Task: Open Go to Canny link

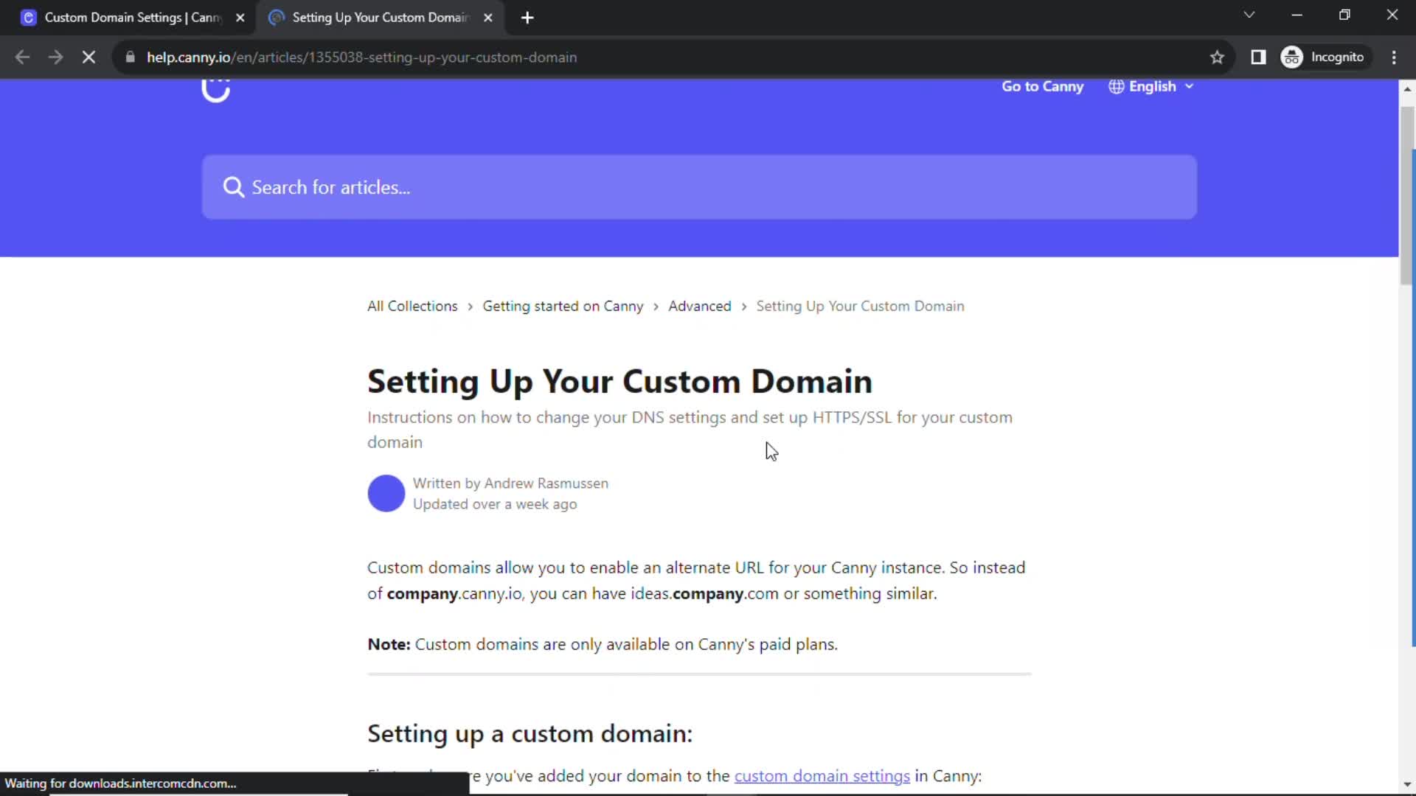Action: click(x=1042, y=86)
